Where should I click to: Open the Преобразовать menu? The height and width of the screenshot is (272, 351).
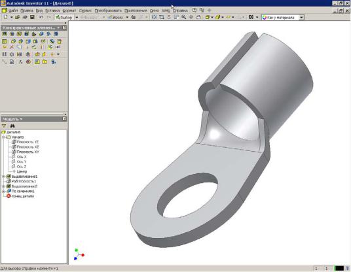(108, 10)
